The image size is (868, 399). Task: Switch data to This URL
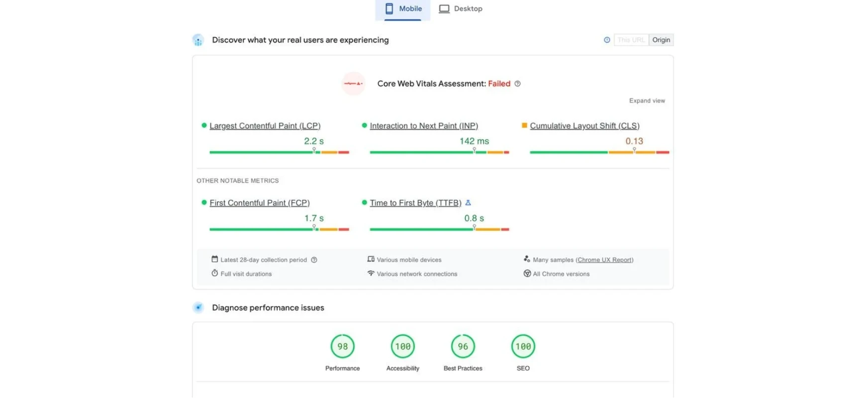(x=631, y=40)
